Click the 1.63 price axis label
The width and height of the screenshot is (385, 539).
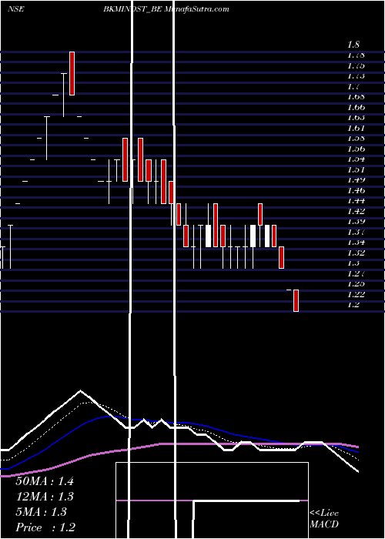356,117
